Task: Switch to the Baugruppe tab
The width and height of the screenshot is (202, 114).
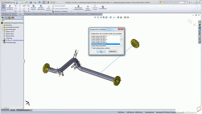Action: [x=6, y=14]
